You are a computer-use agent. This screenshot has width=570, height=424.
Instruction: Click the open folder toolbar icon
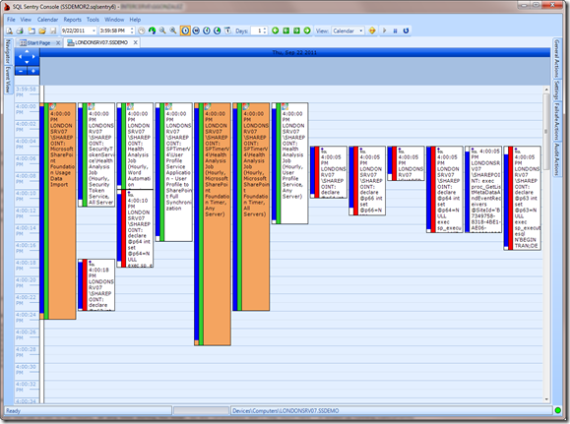pyautogui.click(x=42, y=30)
